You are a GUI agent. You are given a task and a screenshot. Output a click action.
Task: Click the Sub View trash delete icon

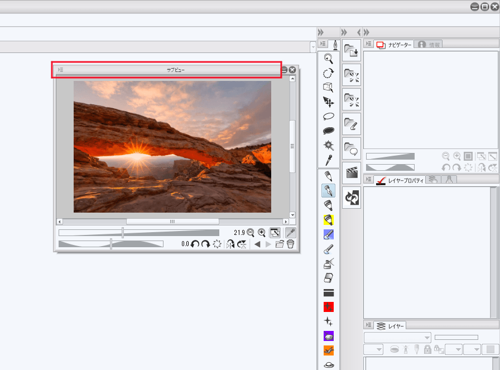click(x=291, y=244)
